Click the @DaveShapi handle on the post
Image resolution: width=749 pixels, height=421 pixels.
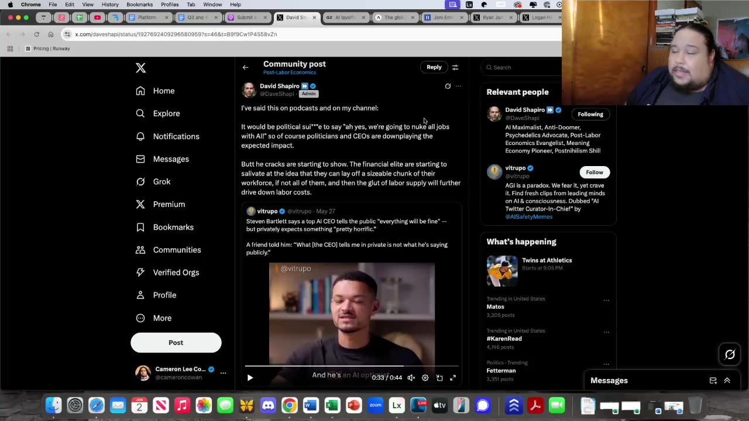(x=277, y=94)
